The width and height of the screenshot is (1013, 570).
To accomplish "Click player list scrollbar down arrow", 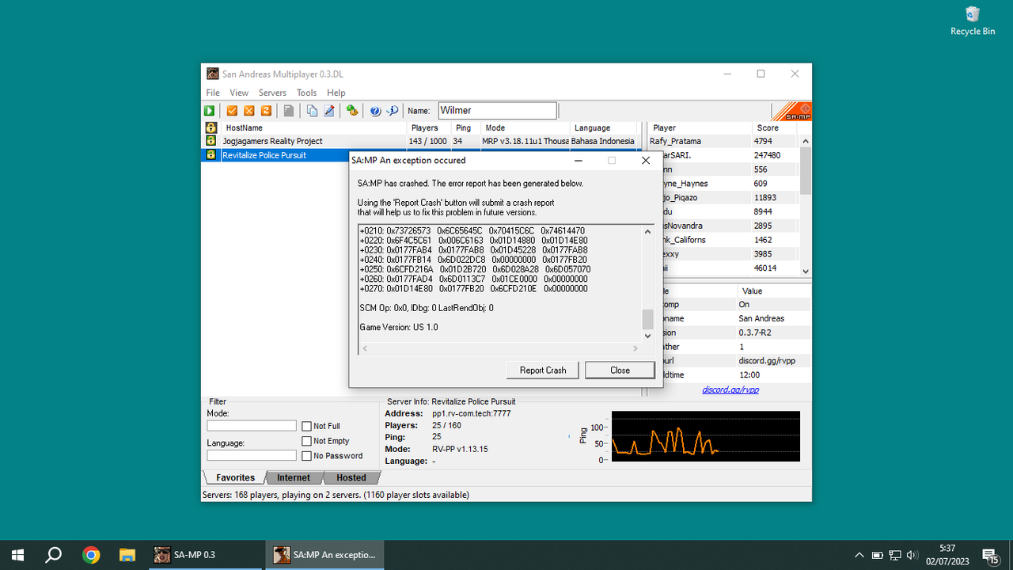I will (806, 271).
